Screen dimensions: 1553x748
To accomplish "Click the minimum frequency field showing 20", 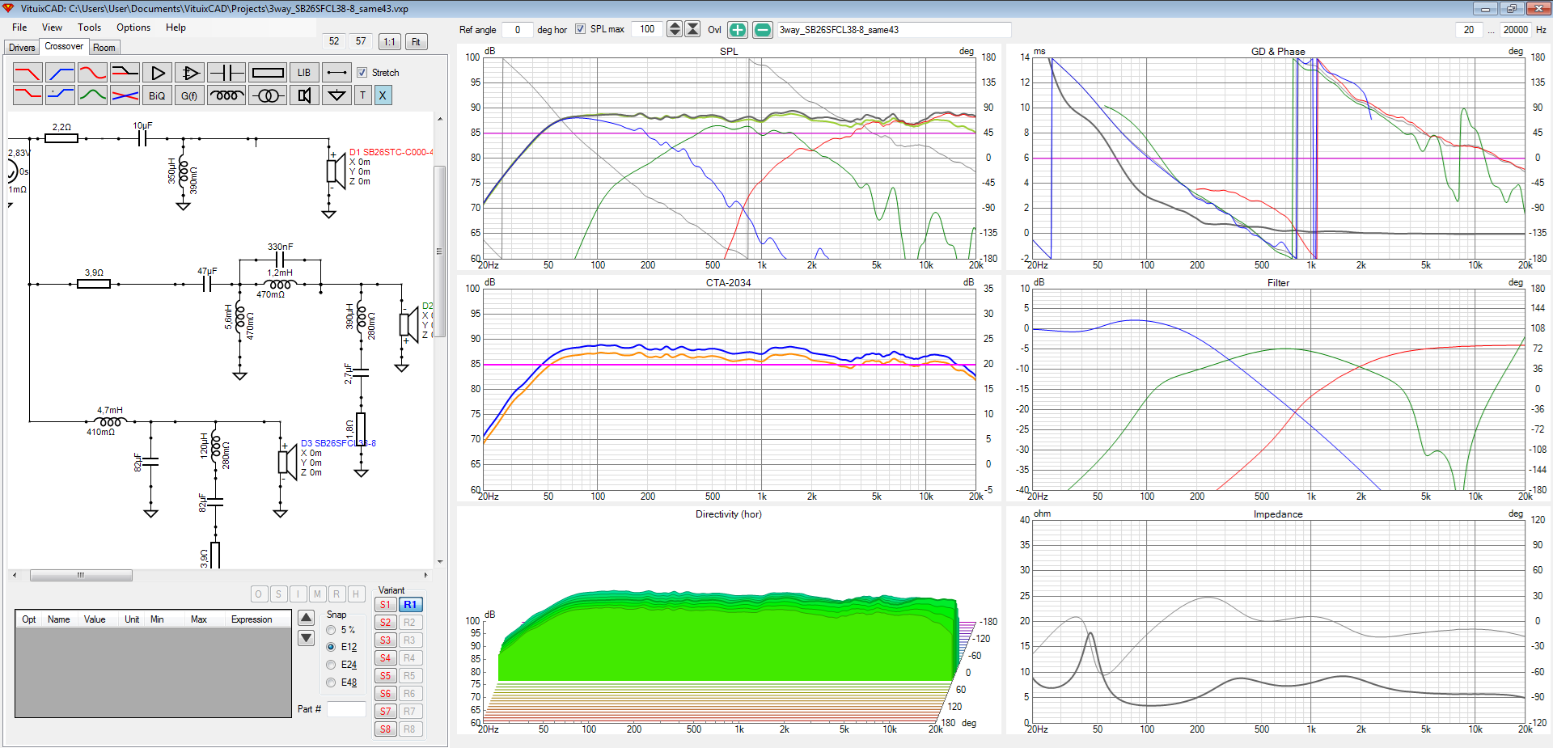I will click(1468, 30).
